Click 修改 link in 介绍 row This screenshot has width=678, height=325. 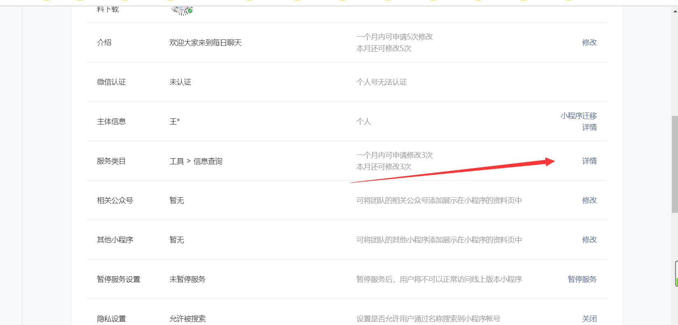pos(589,43)
